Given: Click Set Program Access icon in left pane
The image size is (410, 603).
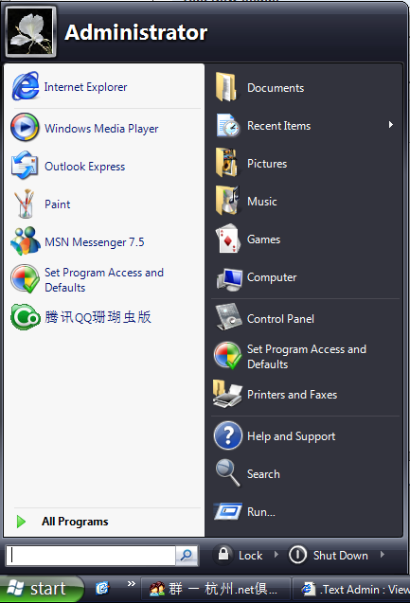Looking at the screenshot, I should [25, 279].
